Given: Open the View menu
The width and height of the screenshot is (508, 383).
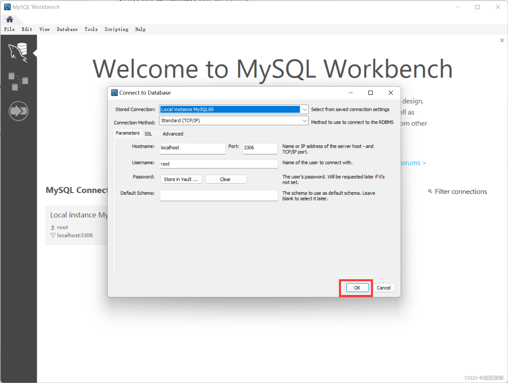Looking at the screenshot, I should pos(45,29).
